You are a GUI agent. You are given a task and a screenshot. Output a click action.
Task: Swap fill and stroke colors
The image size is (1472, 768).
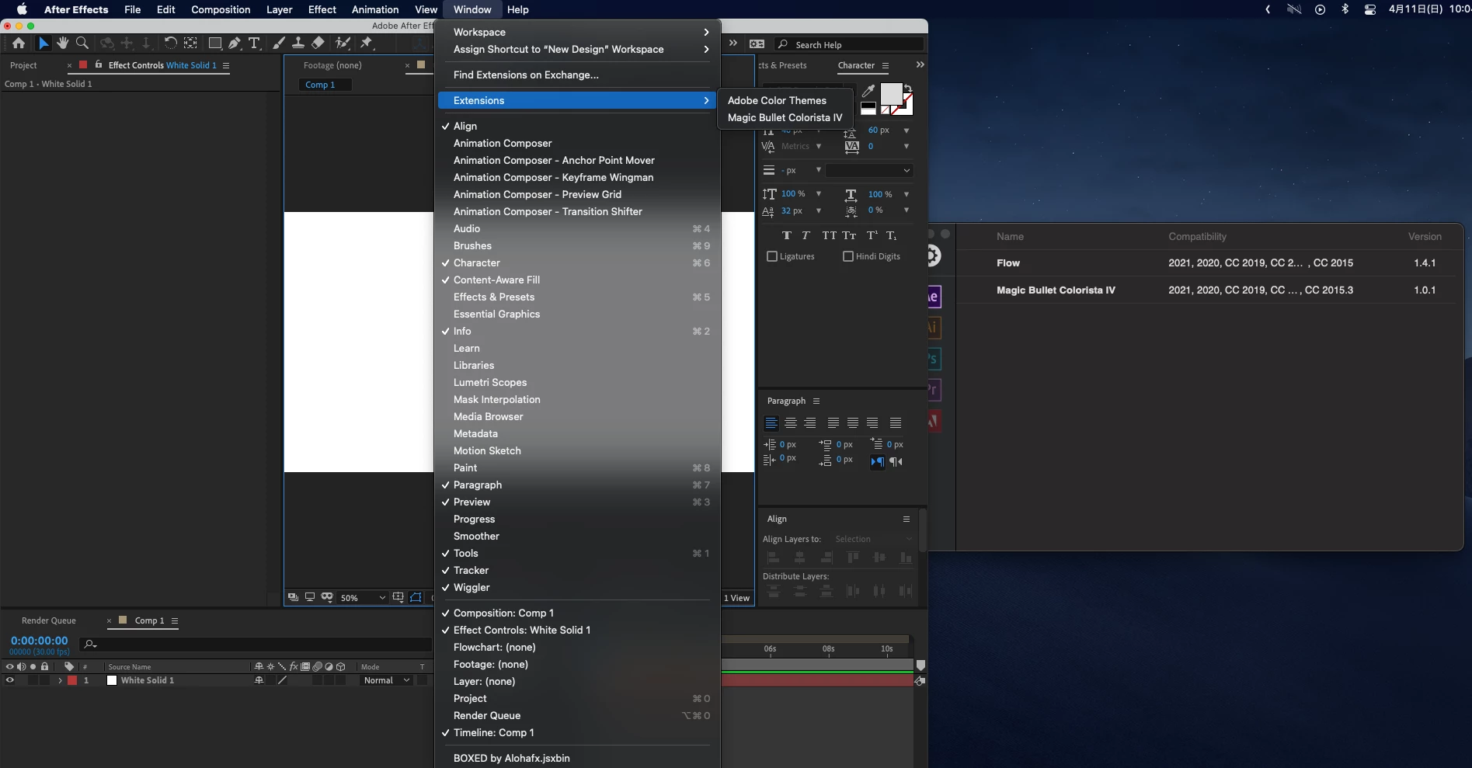[x=908, y=88]
